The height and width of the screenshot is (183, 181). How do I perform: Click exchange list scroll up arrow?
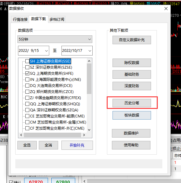[x=89, y=61]
